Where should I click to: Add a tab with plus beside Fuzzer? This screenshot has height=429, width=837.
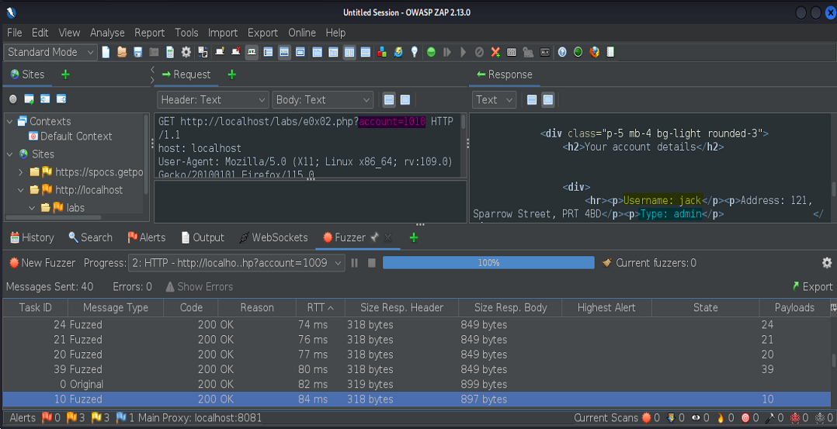point(414,237)
